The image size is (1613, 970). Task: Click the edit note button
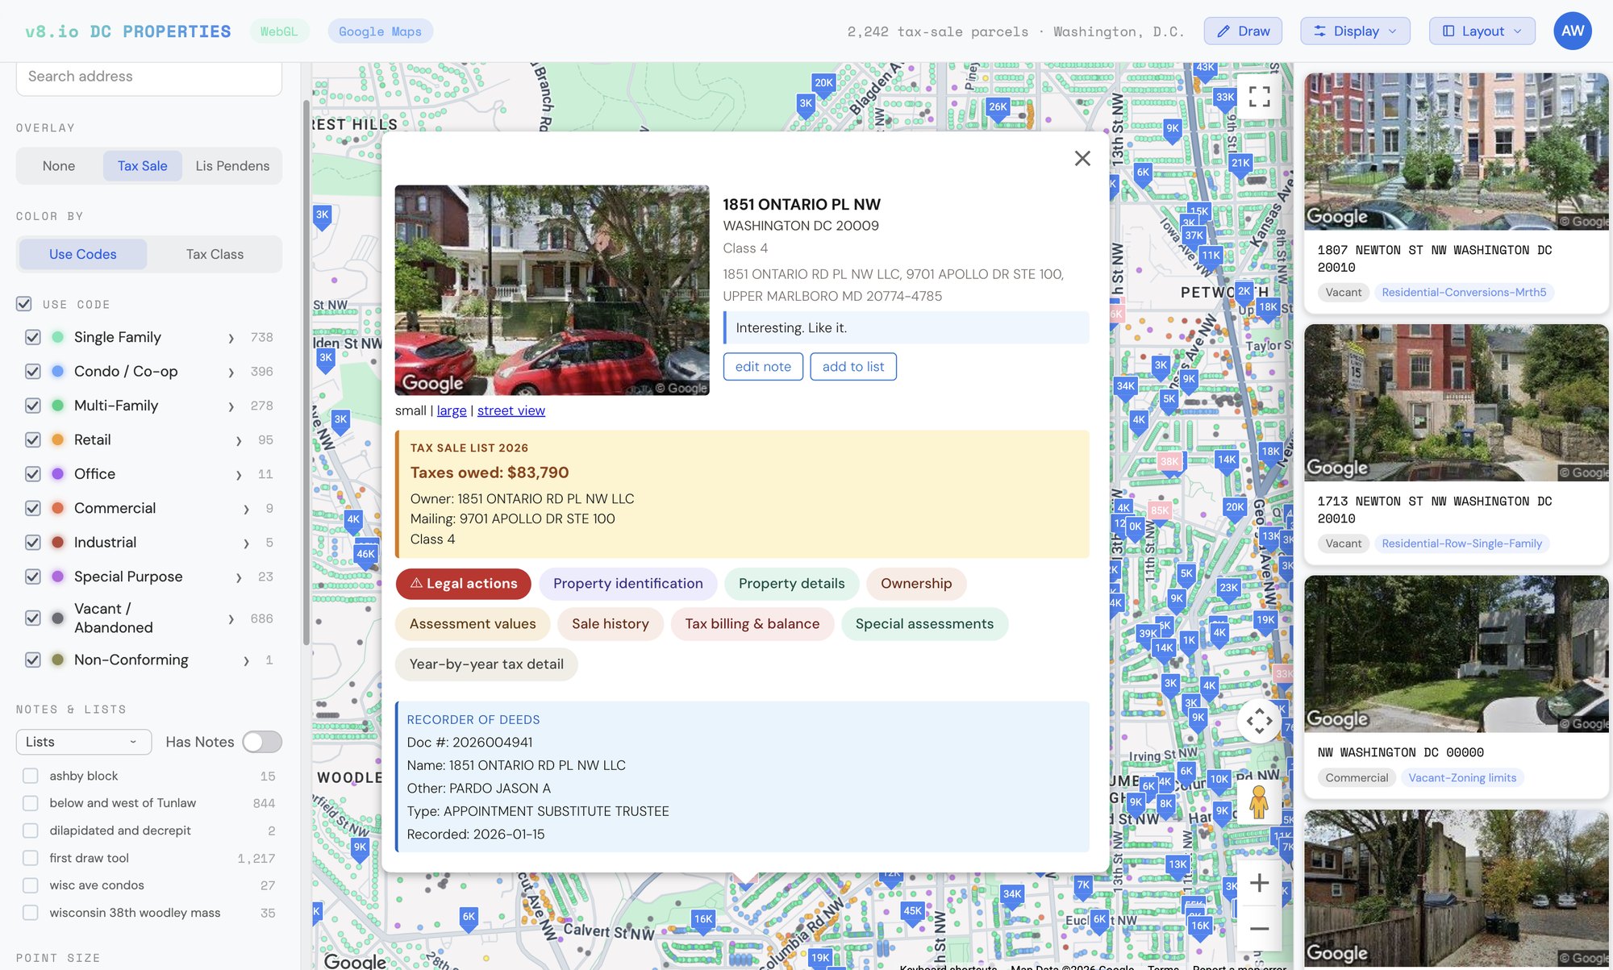pyautogui.click(x=763, y=367)
